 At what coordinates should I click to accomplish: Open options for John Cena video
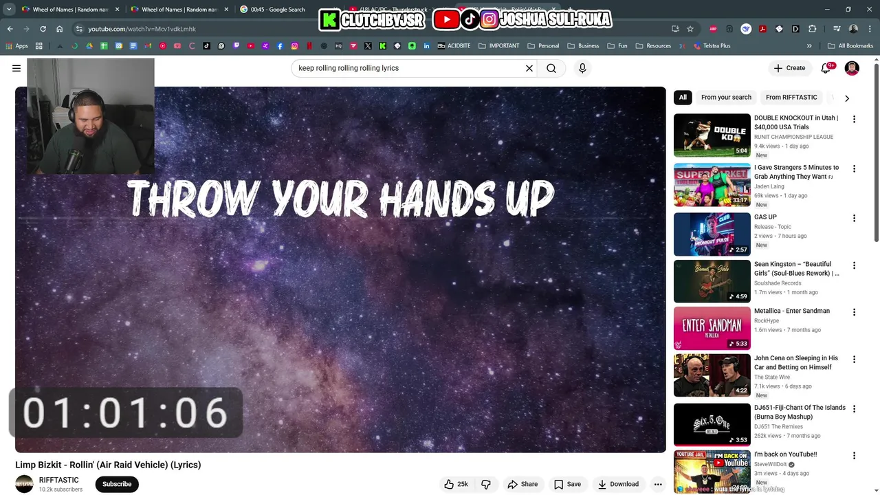pyautogui.click(x=854, y=359)
